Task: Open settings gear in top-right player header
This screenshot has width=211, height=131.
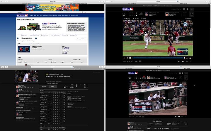Action: pos(187,9)
